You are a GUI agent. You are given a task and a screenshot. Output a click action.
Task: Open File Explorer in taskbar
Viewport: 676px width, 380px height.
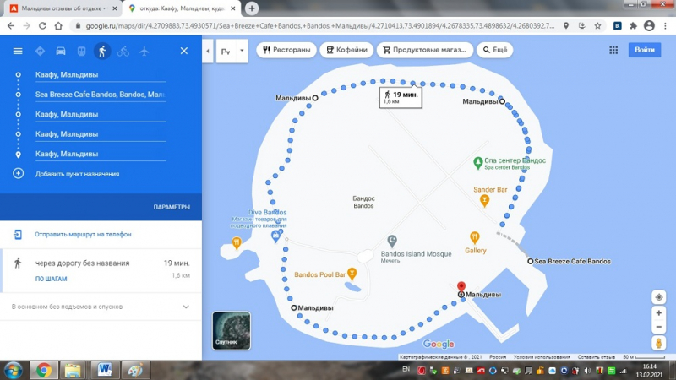73,370
